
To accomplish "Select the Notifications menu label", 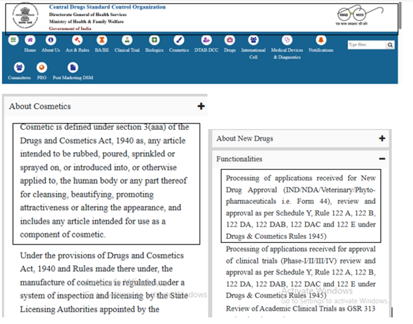I will 321,50.
